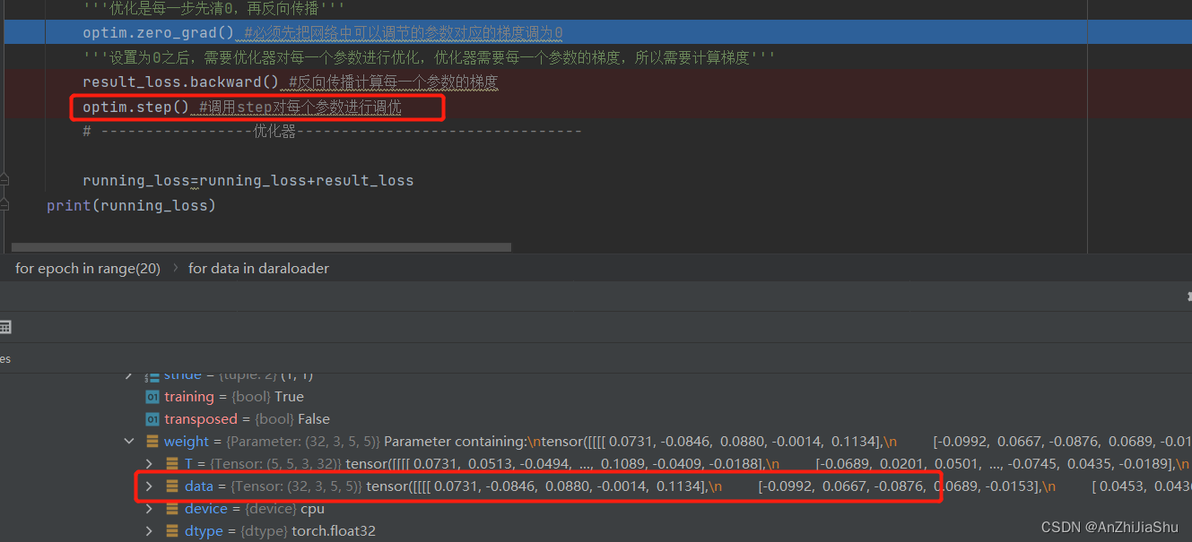Click docstring line '优化是每一步先清0'
The height and width of the screenshot is (542, 1192).
point(213,9)
